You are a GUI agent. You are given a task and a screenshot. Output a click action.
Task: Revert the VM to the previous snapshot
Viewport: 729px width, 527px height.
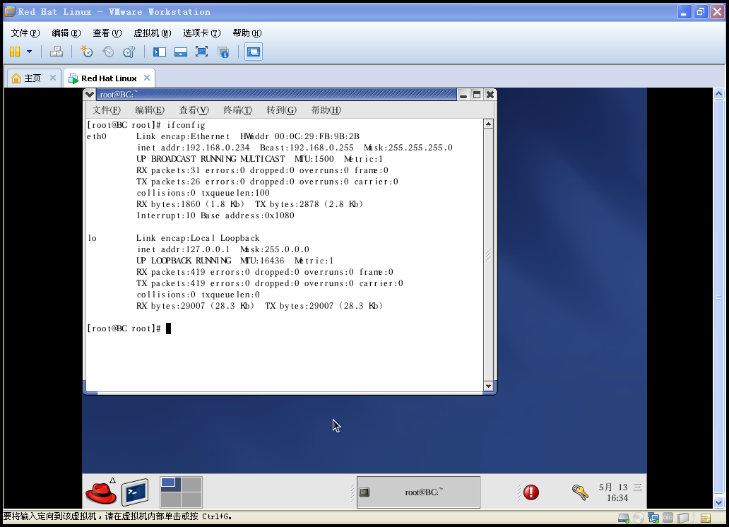click(108, 52)
